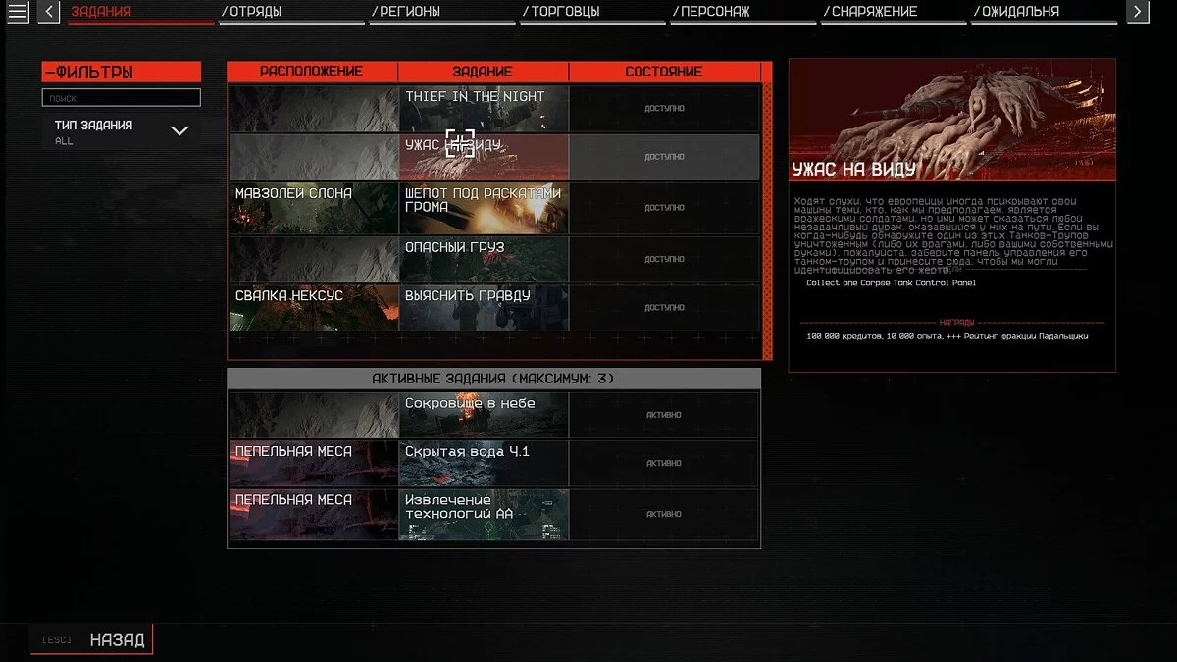Collapse the ФИЛЬТРЫ header
The height and width of the screenshot is (662, 1177).
pos(122,72)
